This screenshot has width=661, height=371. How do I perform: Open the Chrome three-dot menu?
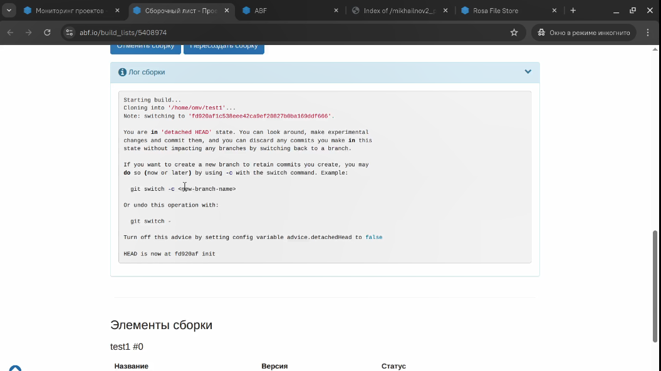pos(648,33)
